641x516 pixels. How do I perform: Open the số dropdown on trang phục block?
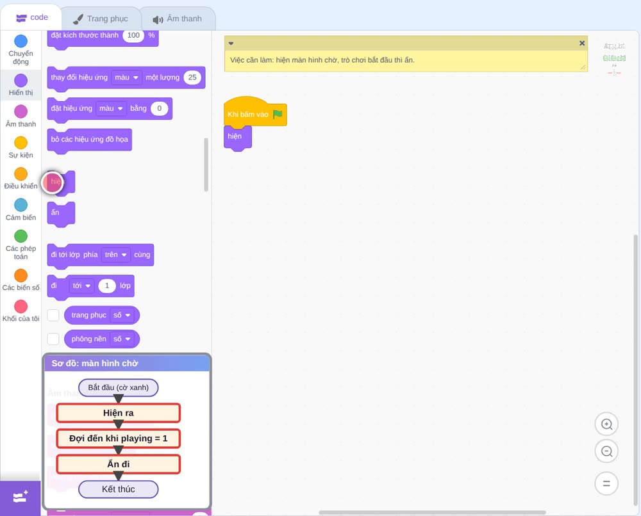[122, 315]
